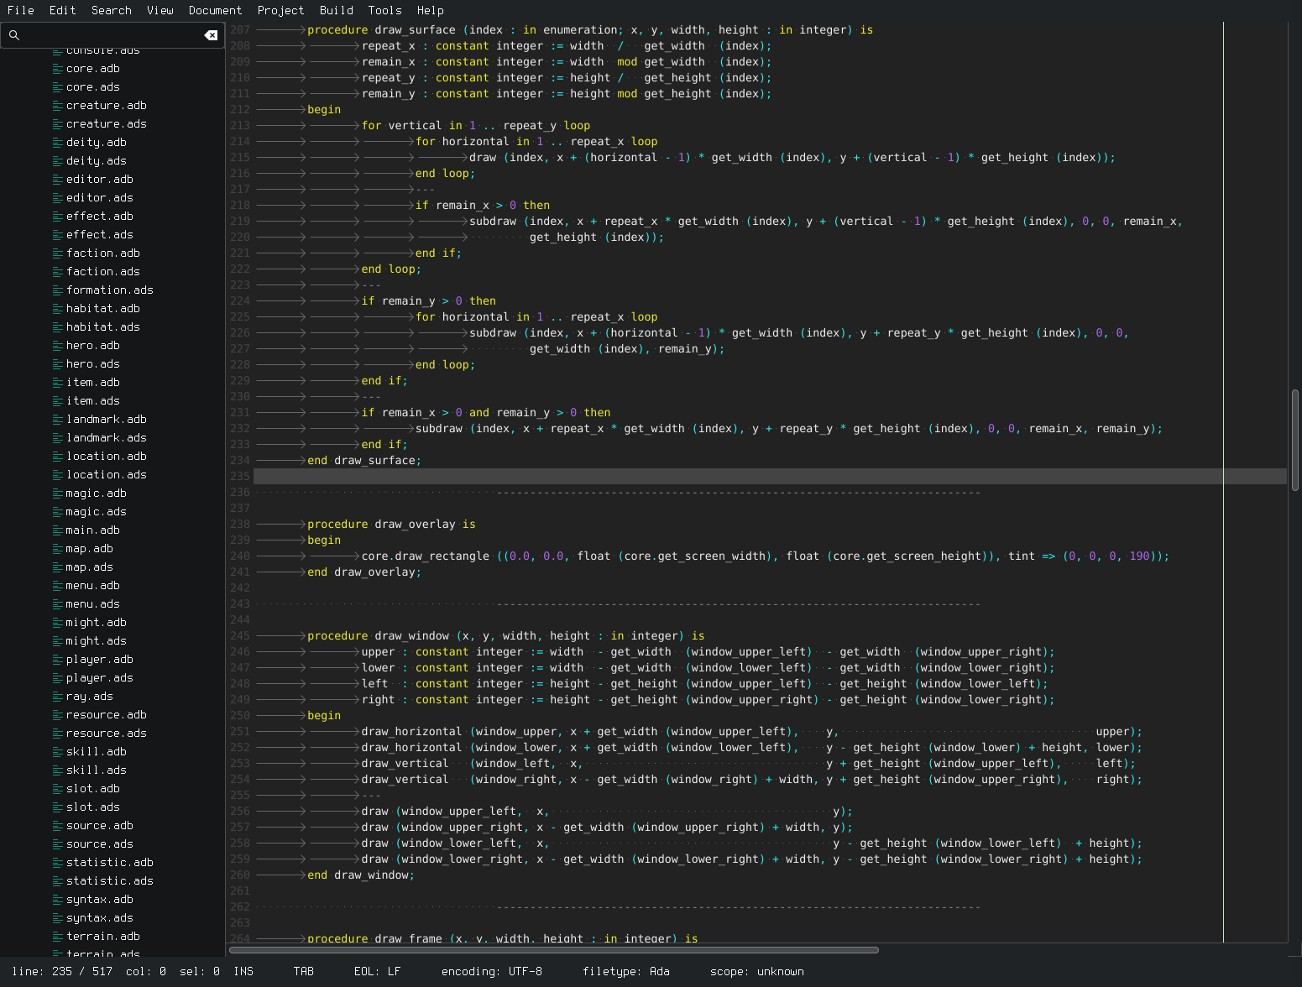Open resource.ads from the sidebar
The width and height of the screenshot is (1302, 987).
click(x=106, y=734)
